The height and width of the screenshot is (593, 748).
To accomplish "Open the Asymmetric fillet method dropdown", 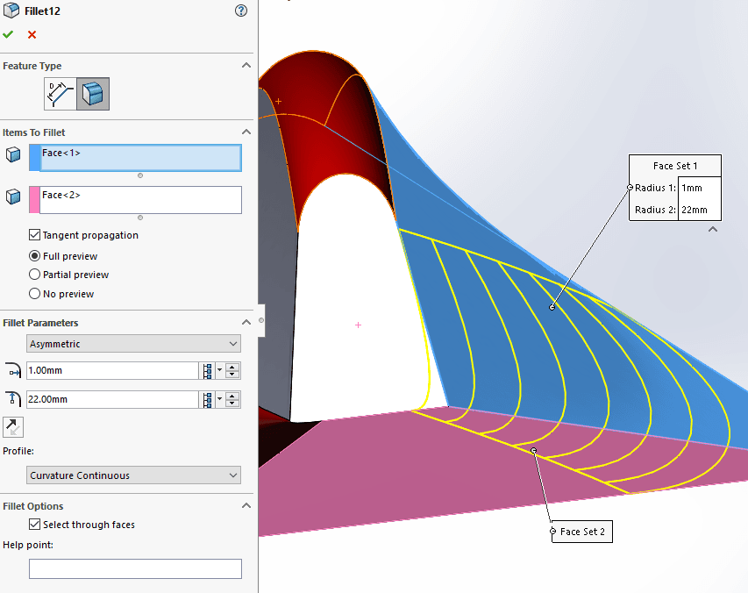I will 134,344.
